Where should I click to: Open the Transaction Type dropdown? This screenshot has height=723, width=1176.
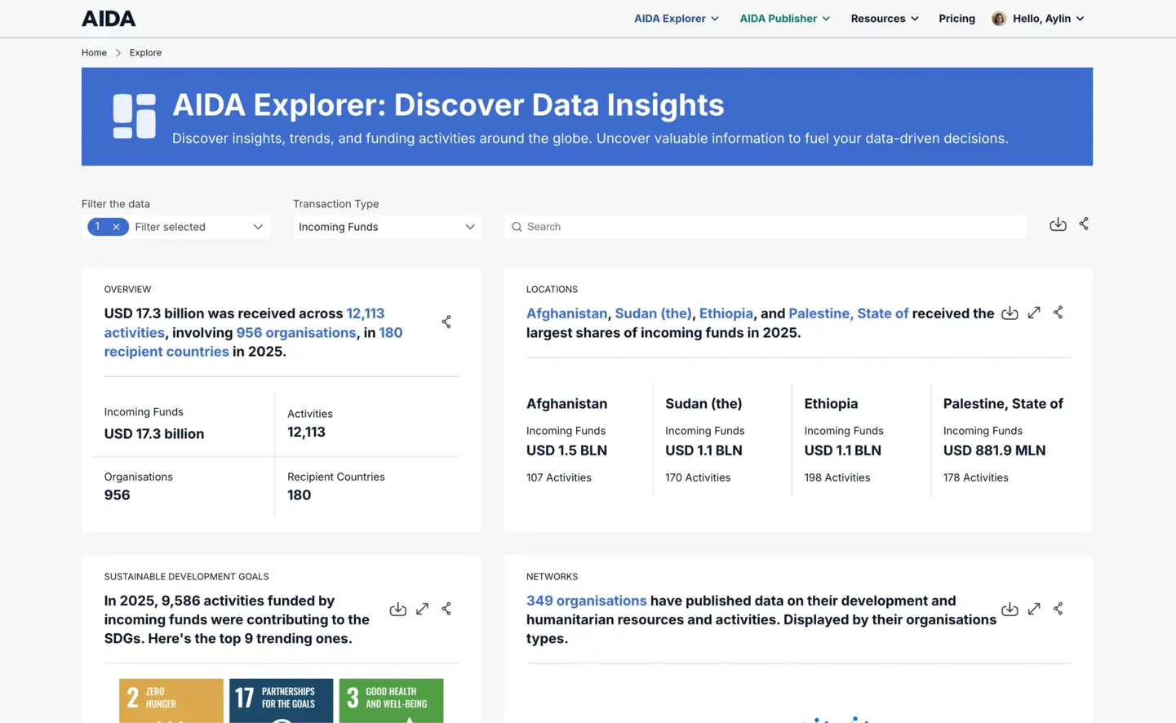tap(386, 227)
